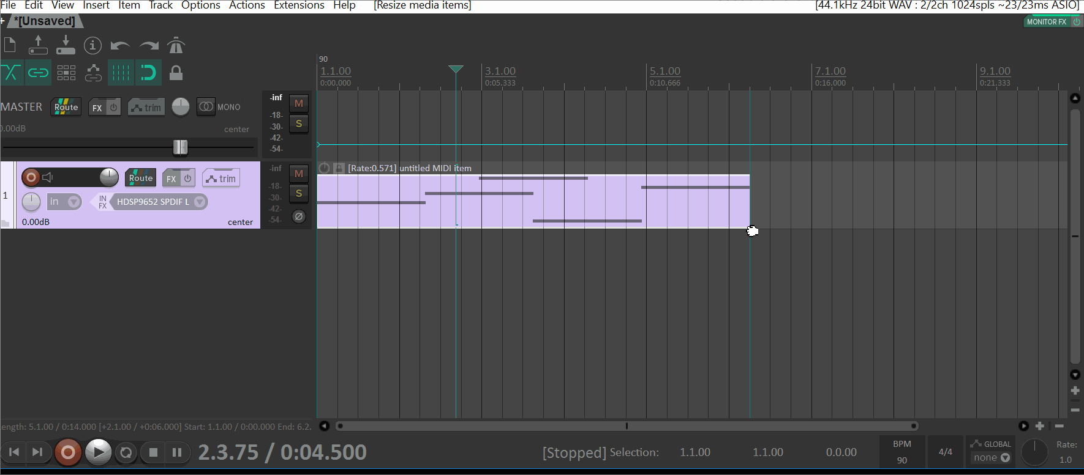Click the transport Record button
The height and width of the screenshot is (475, 1084).
pyautogui.click(x=68, y=452)
